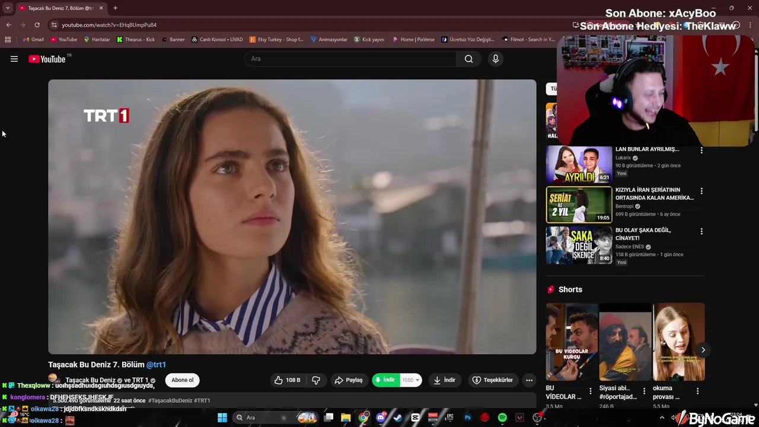
Task: Focus the YouTube Ara search field
Action: [x=350, y=59]
